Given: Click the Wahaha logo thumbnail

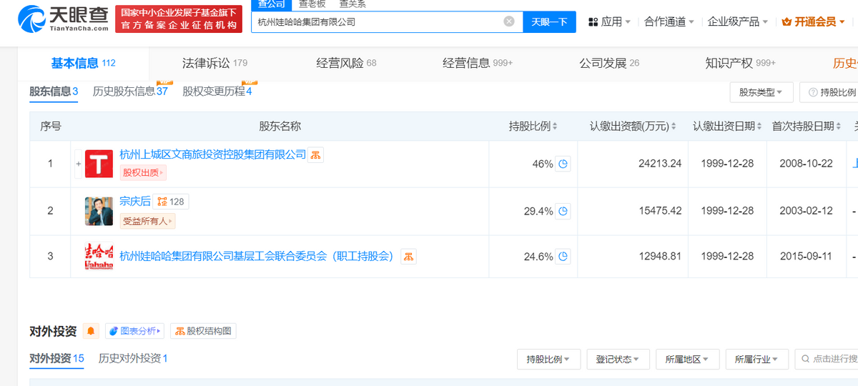Looking at the screenshot, I should 99,256.
